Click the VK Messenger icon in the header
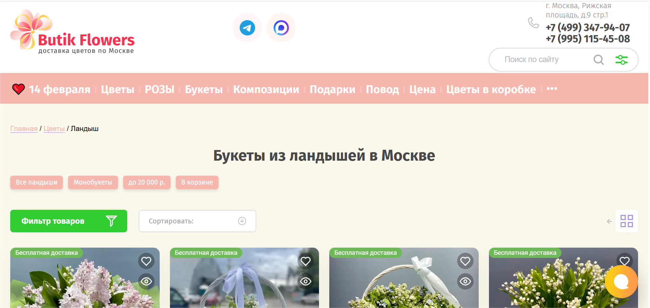The height and width of the screenshot is (308, 650). [x=281, y=28]
